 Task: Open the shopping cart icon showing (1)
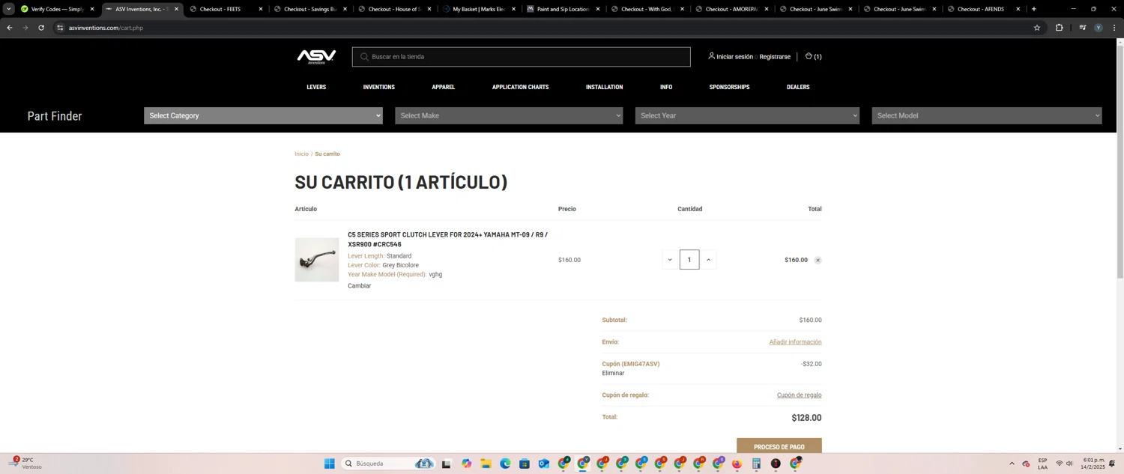[813, 56]
